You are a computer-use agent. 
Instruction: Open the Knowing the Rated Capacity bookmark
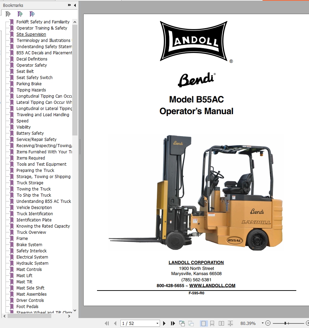coord(43,226)
